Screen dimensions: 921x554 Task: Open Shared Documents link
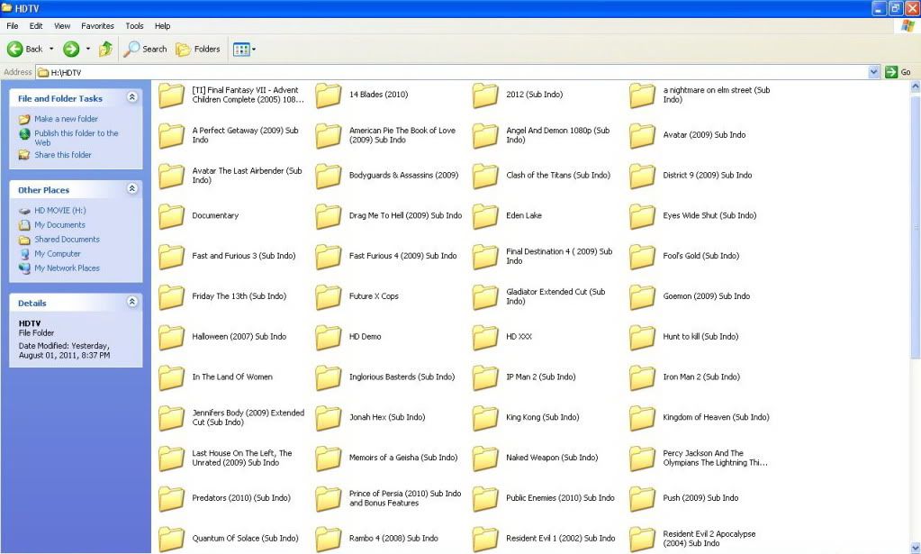(67, 240)
